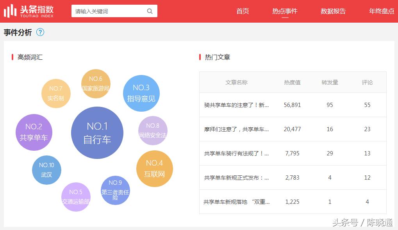Select the 热点事件 navigation item
The height and width of the screenshot is (230, 398).
coord(285,11)
